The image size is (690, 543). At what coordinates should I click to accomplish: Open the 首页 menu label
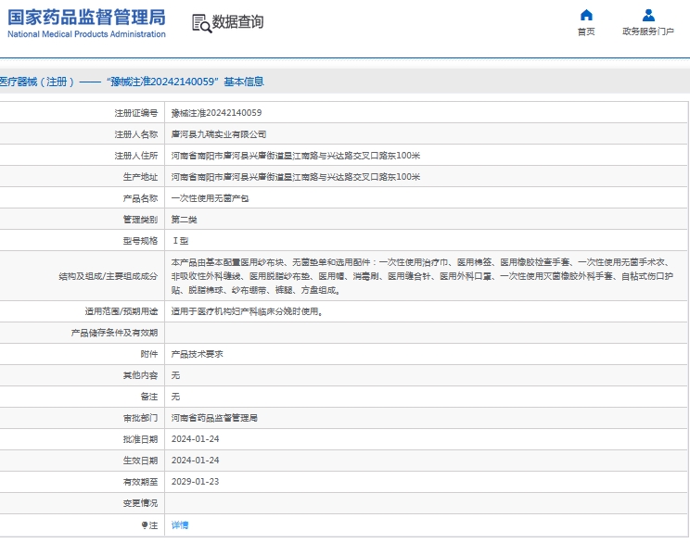tap(585, 32)
